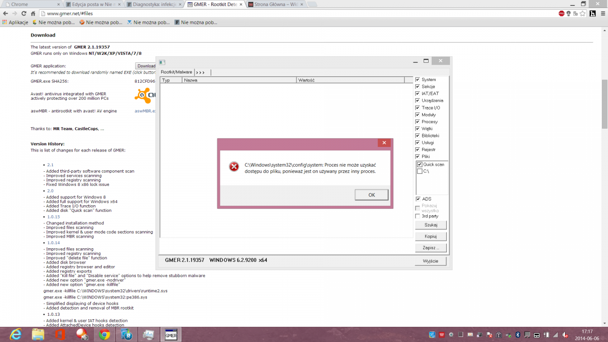Select the Rootkit/Malware tab
Screen dimensions: 608x342
176,72
